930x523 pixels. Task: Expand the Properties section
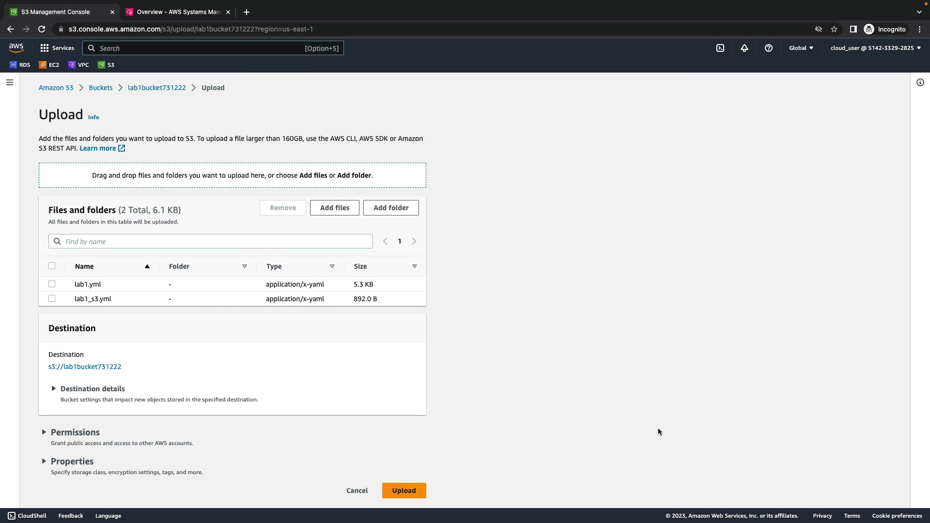pos(72,461)
